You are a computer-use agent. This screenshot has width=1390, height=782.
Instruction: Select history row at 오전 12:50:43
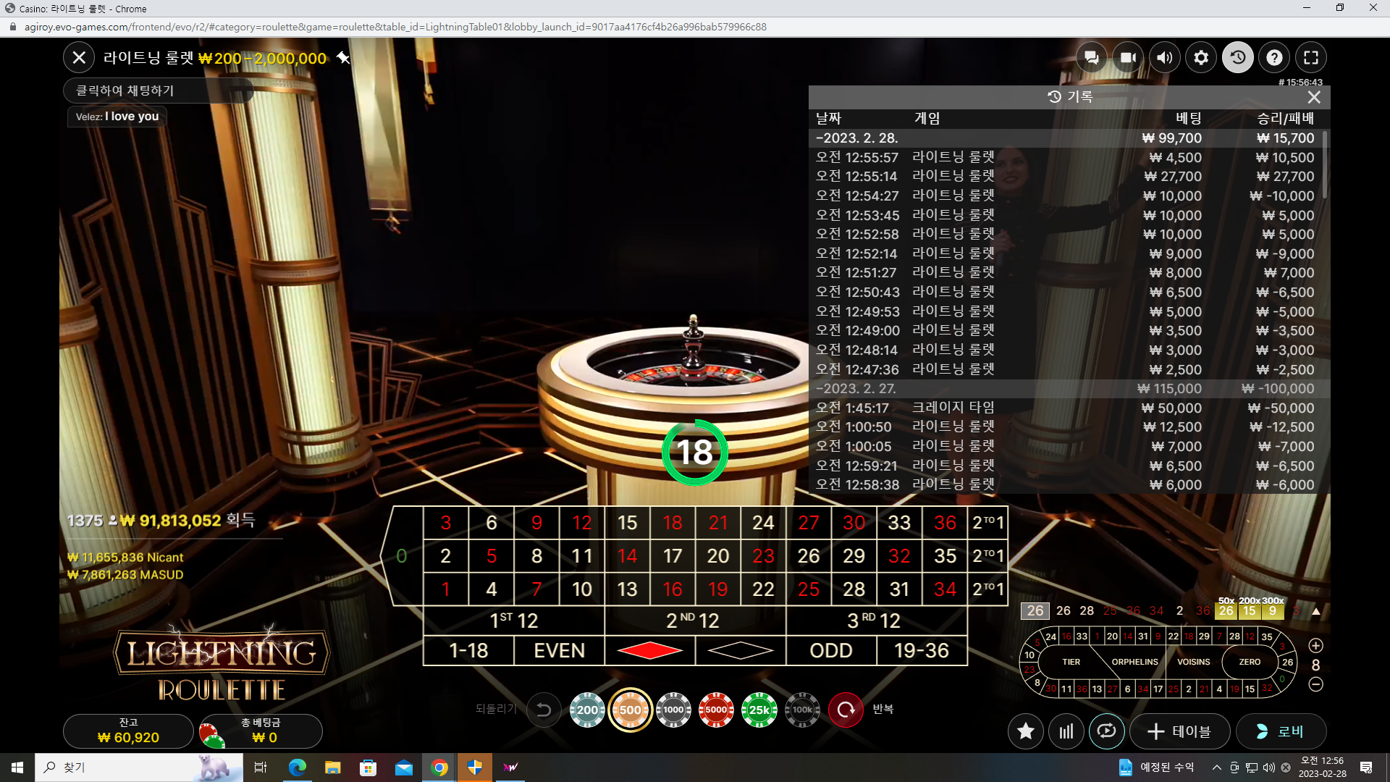point(1065,292)
